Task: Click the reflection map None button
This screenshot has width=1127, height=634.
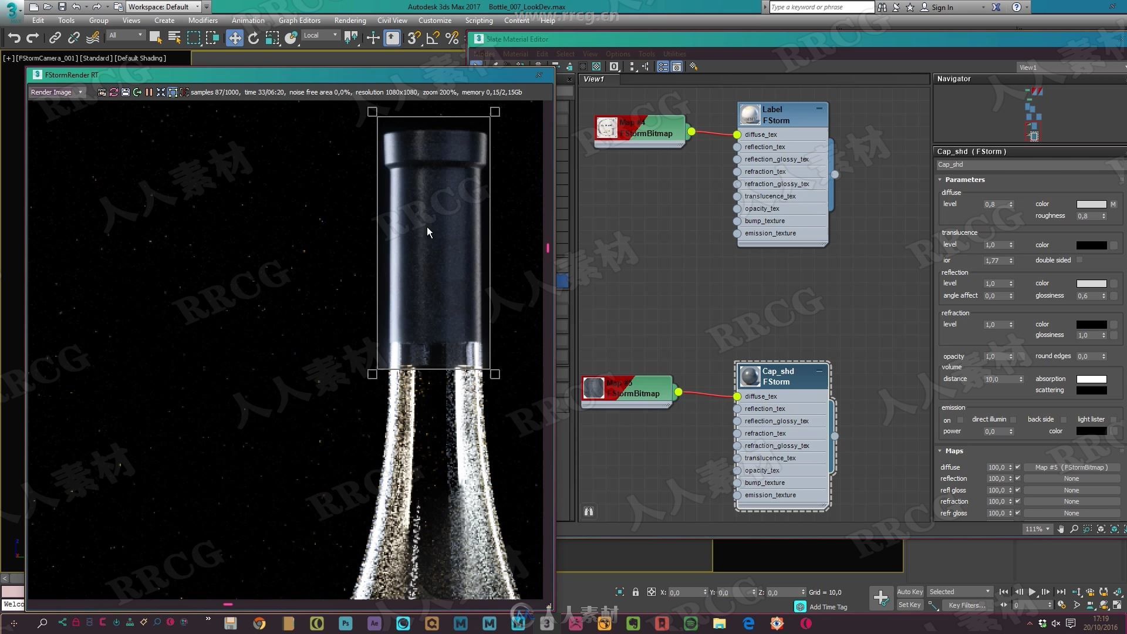Action: coord(1071,478)
